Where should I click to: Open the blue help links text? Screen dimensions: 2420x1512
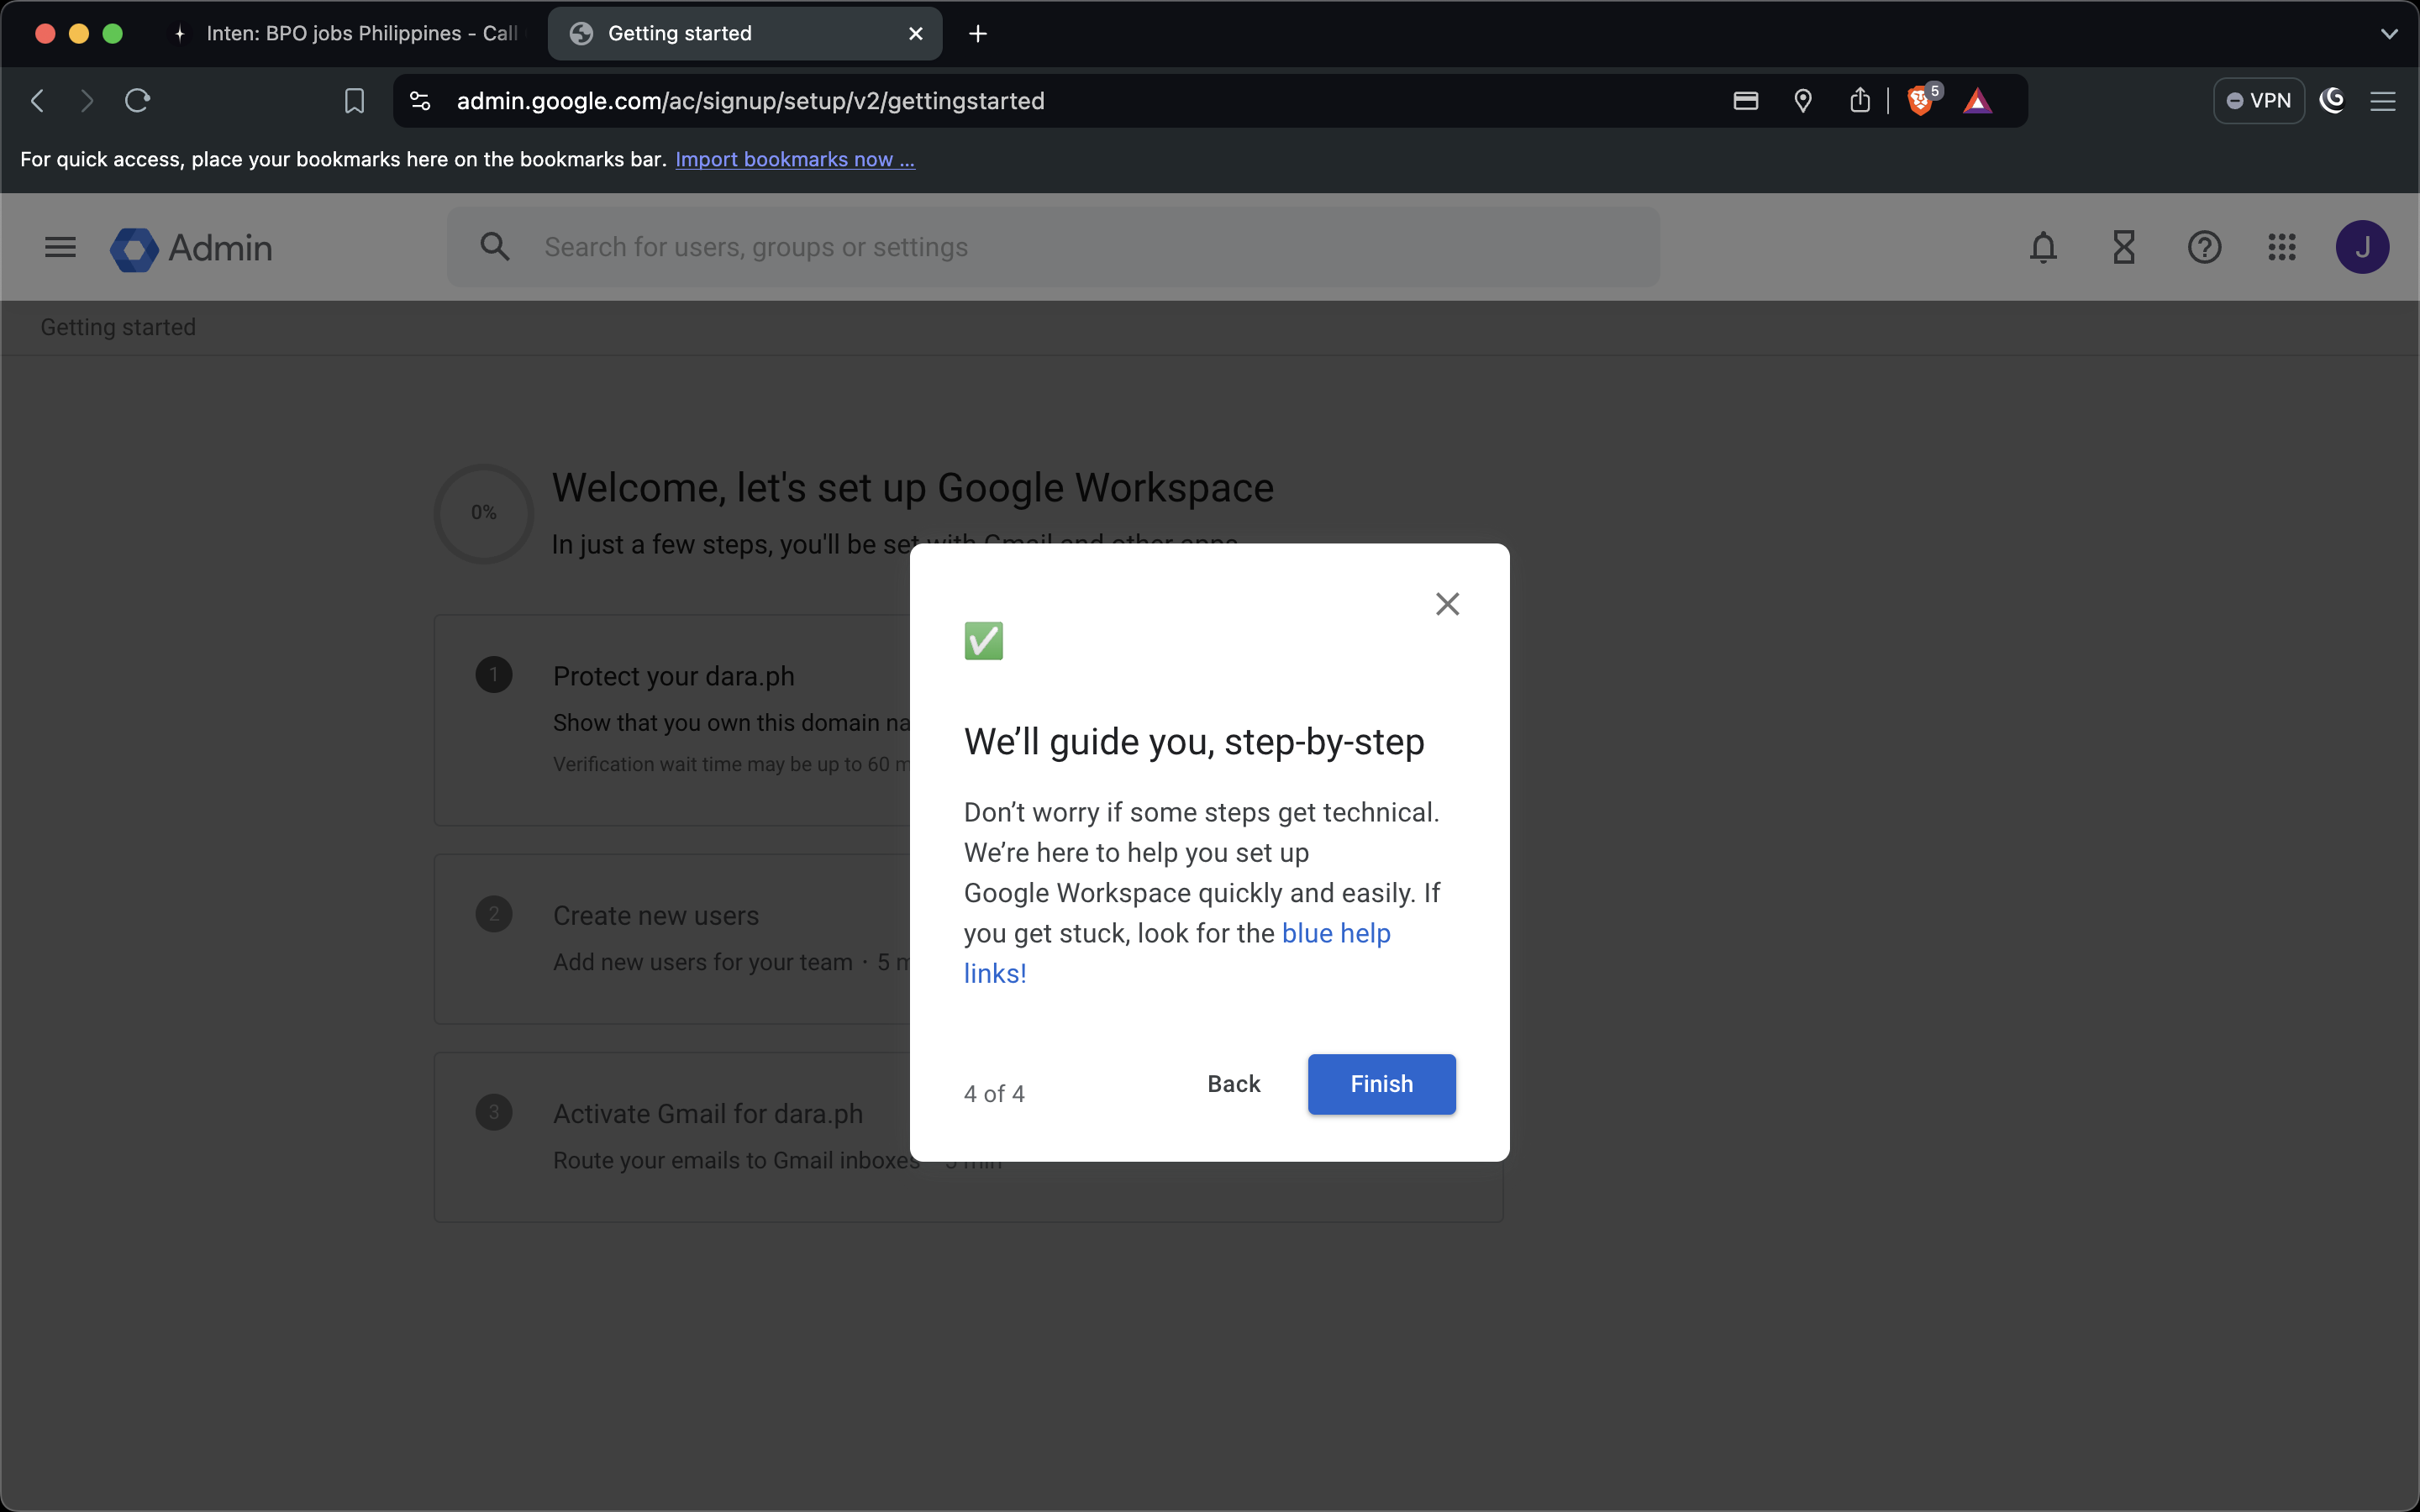click(1177, 953)
